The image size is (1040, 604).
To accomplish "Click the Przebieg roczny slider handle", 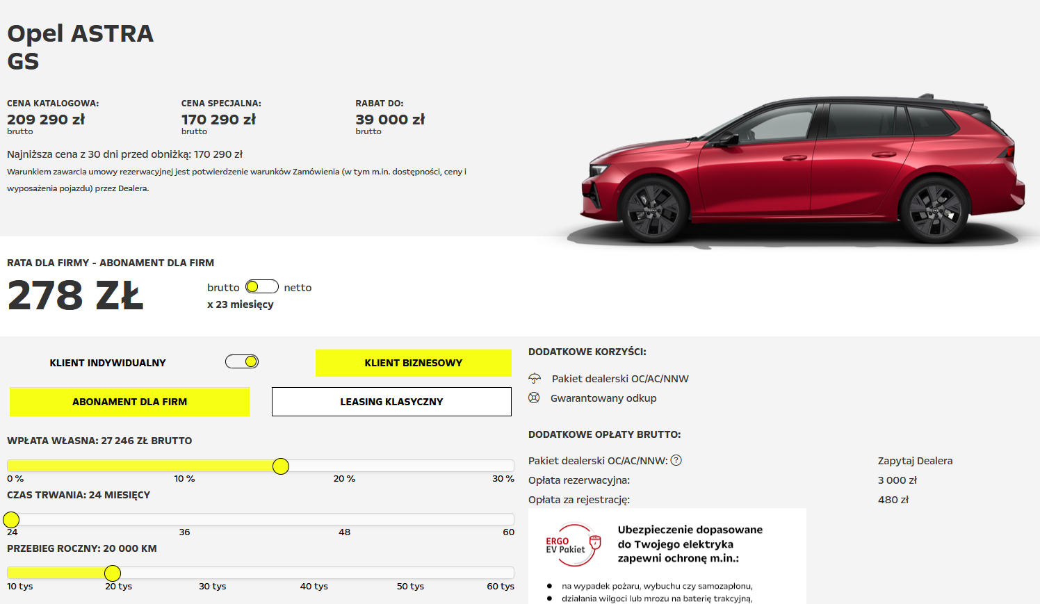I will click(113, 573).
